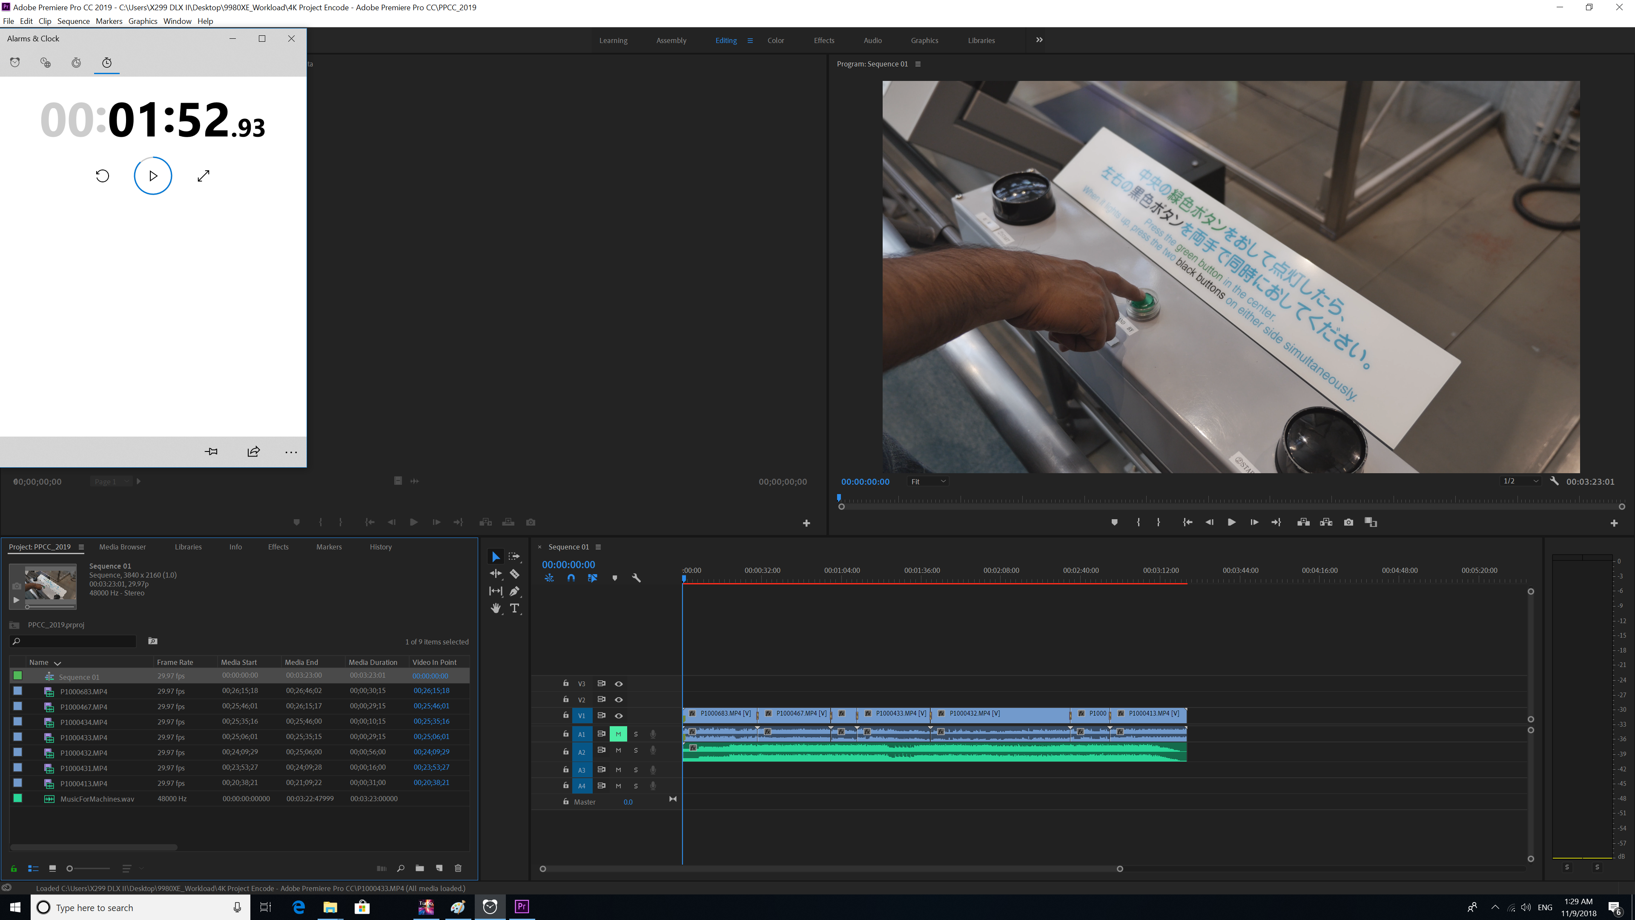The image size is (1635, 920).
Task: Click Project panel search field
Action: click(74, 641)
